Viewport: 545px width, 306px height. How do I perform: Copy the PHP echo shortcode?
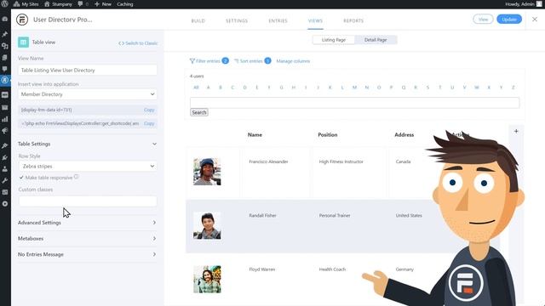coord(149,123)
